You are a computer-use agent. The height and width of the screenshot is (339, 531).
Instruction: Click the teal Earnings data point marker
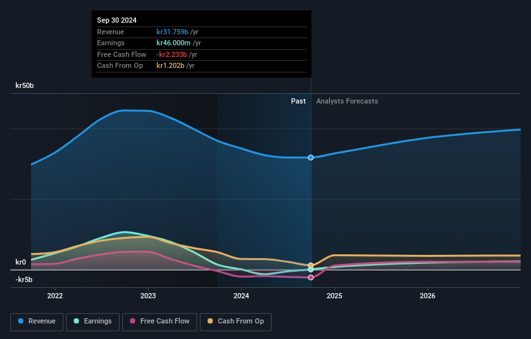tap(310, 270)
